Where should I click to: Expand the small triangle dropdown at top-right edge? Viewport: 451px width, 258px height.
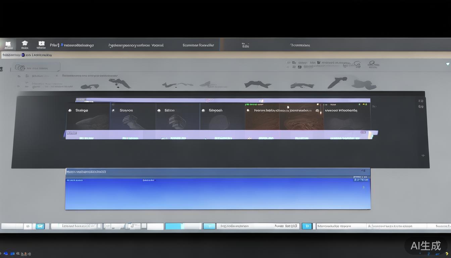tap(447, 64)
